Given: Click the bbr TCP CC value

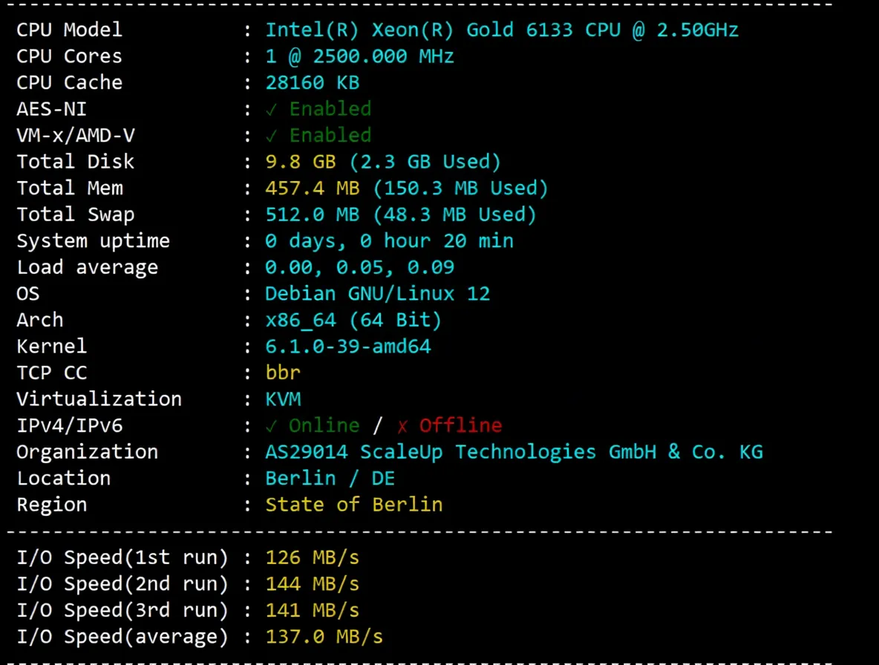Looking at the screenshot, I should click(282, 373).
